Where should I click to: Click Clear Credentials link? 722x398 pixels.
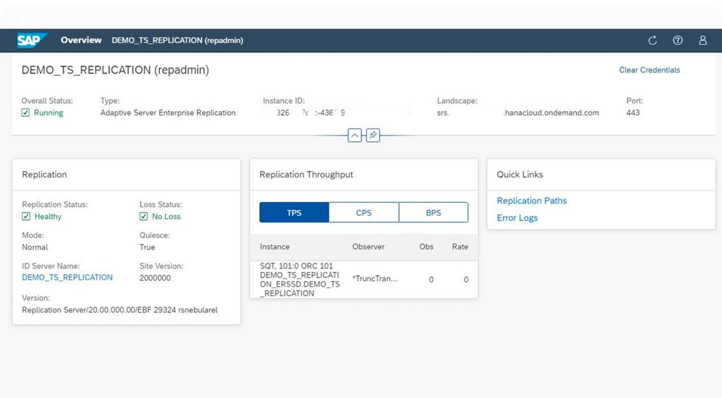tap(649, 70)
